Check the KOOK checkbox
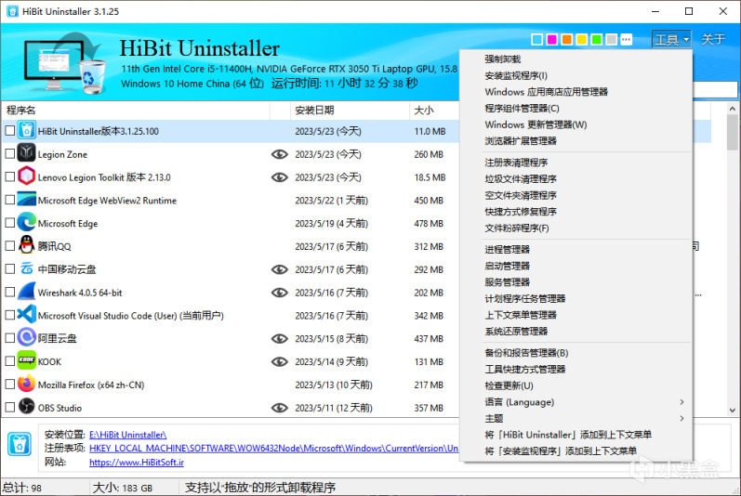The height and width of the screenshot is (496, 741). pyautogui.click(x=10, y=361)
